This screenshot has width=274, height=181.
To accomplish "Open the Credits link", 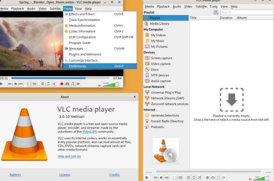I will (114, 175).
